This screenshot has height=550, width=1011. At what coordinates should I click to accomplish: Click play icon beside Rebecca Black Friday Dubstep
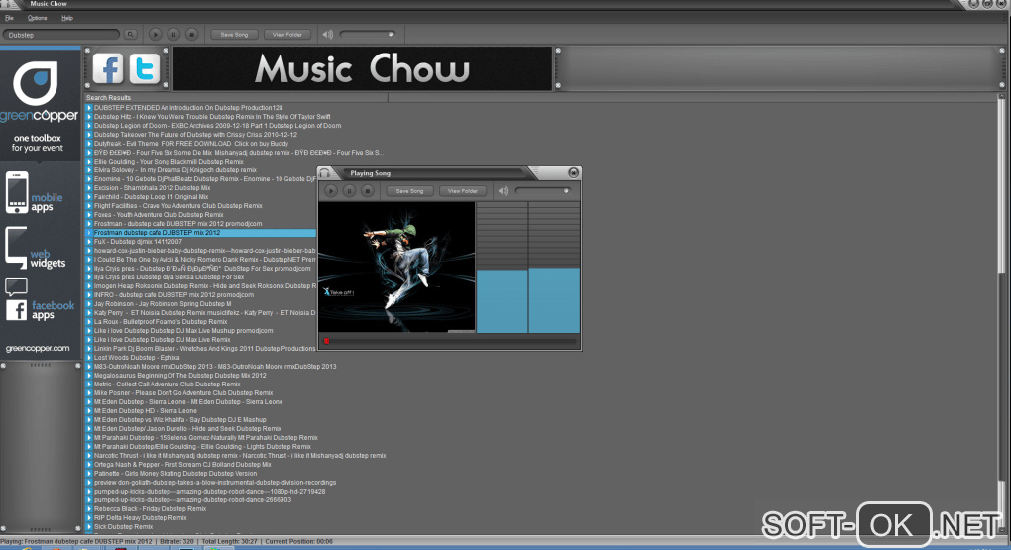89,508
